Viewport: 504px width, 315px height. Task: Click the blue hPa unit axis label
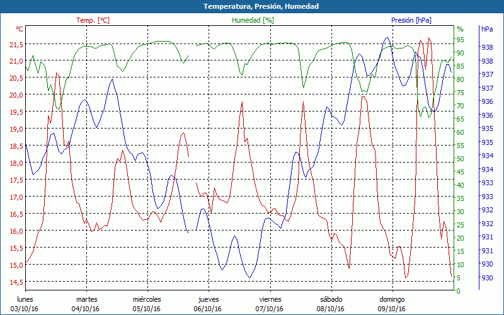point(487,29)
